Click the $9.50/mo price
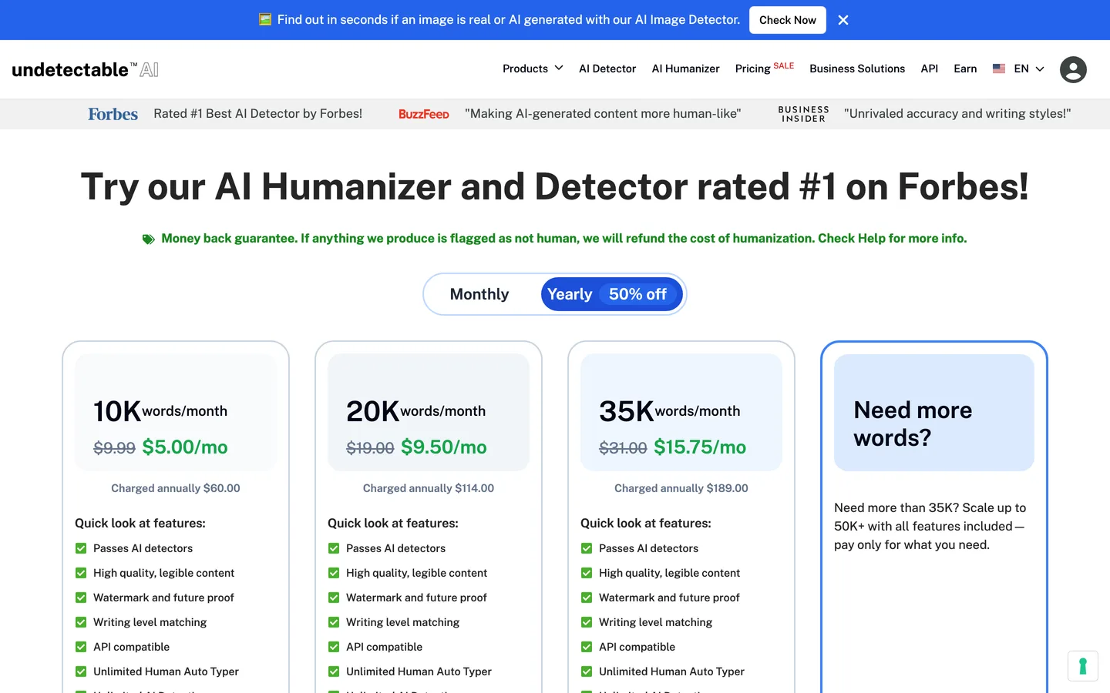Image resolution: width=1110 pixels, height=693 pixels. point(444,447)
